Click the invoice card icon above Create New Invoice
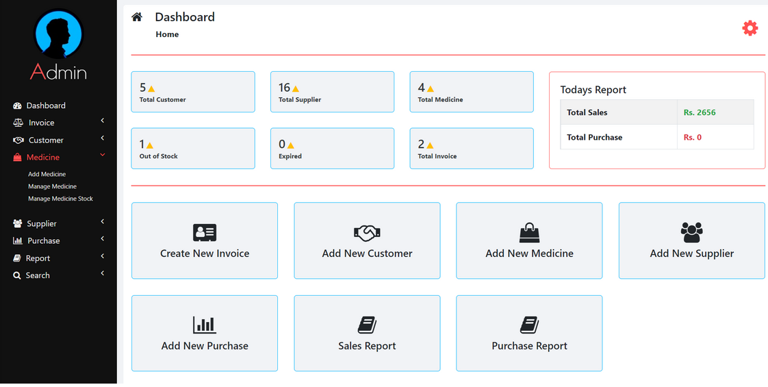The height and width of the screenshot is (387, 768). (205, 232)
